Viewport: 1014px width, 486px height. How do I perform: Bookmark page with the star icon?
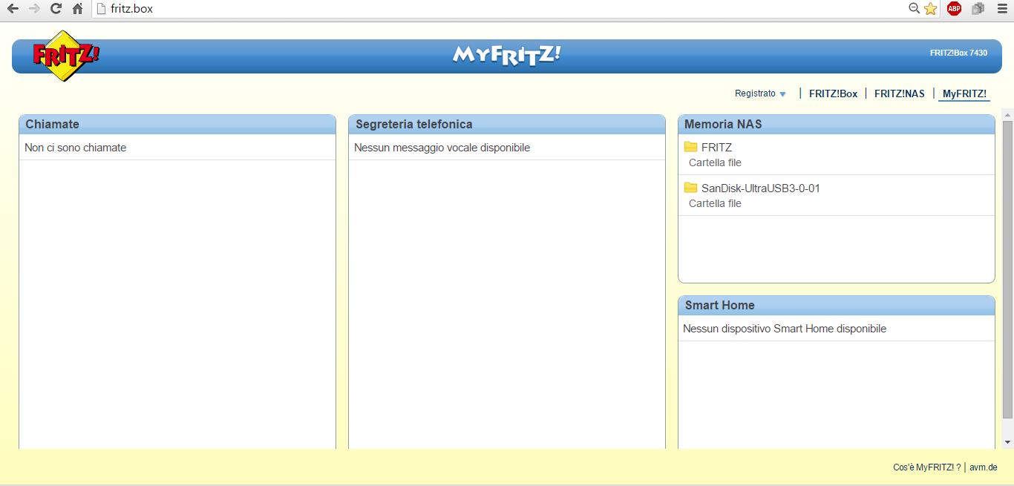(x=931, y=9)
